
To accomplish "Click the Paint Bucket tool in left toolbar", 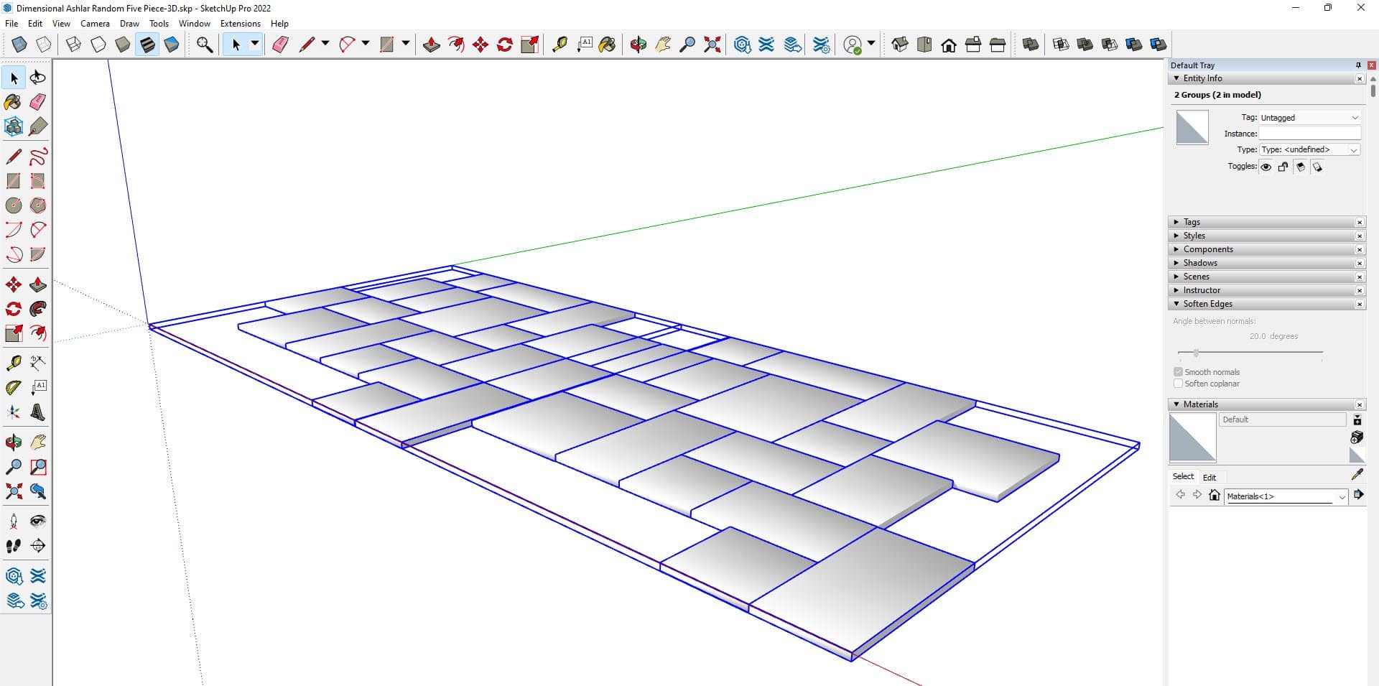I will click(13, 102).
